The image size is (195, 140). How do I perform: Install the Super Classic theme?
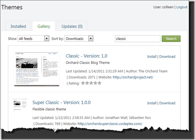152,103
